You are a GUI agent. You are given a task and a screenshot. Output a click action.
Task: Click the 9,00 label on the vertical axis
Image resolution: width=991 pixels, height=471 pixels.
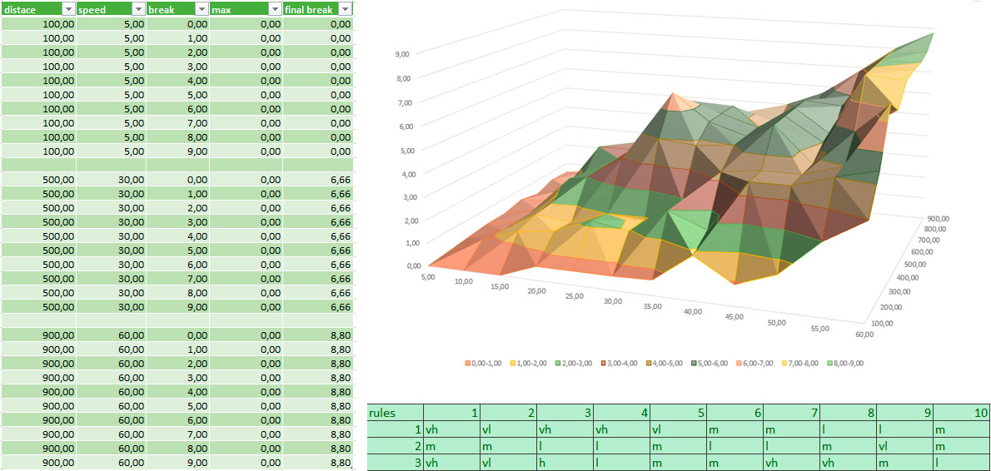point(401,53)
